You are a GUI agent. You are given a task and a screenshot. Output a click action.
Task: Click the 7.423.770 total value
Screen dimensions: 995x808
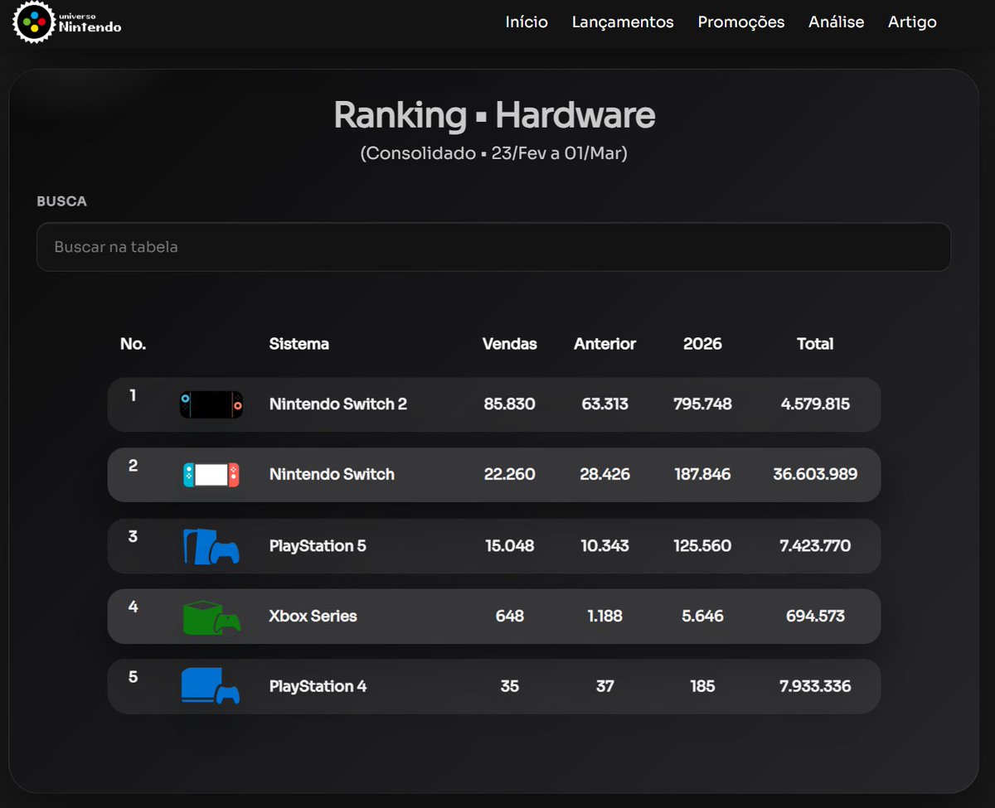click(815, 546)
